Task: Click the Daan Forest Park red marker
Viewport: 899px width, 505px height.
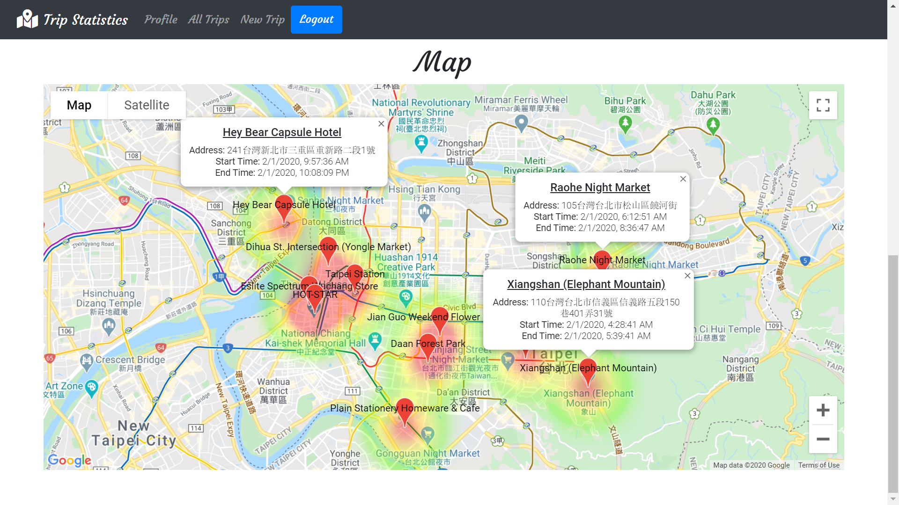Action: (x=428, y=348)
